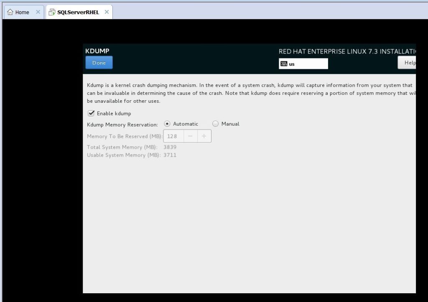
Task: Click the Memory To Be Reserved field showing 128
Action: [x=173, y=136]
